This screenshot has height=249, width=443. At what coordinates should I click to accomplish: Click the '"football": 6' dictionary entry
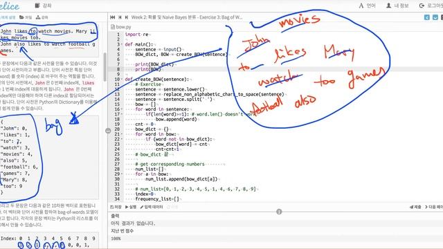point(19,167)
